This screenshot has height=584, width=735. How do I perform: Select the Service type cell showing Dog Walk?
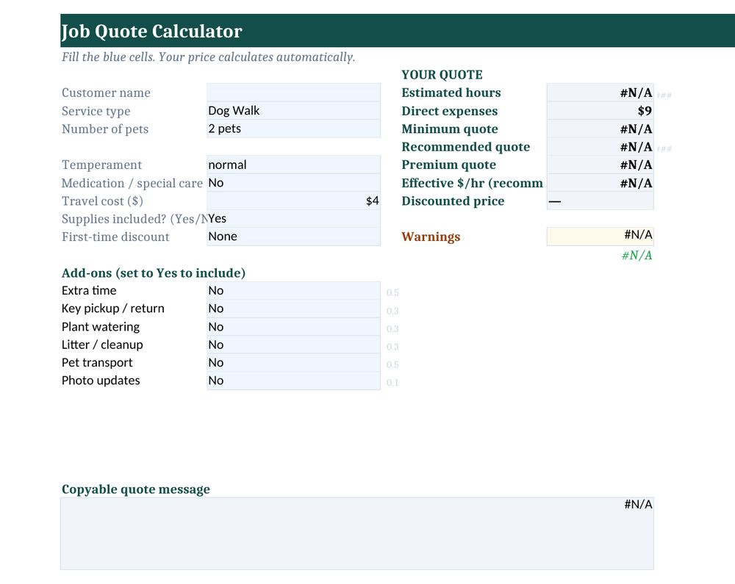pyautogui.click(x=293, y=110)
